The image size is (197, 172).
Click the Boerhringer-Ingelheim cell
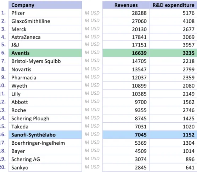(x=45, y=143)
